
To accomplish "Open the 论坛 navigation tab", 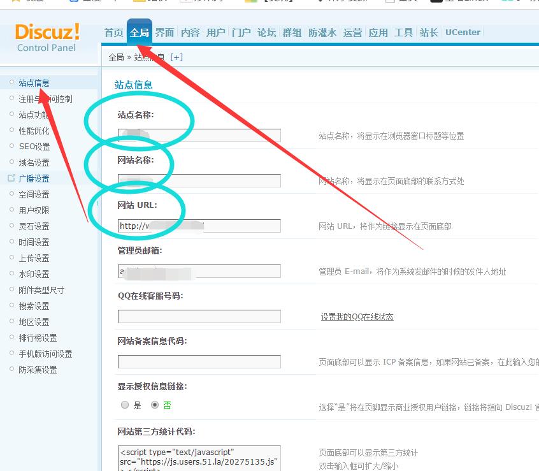I will tap(267, 33).
